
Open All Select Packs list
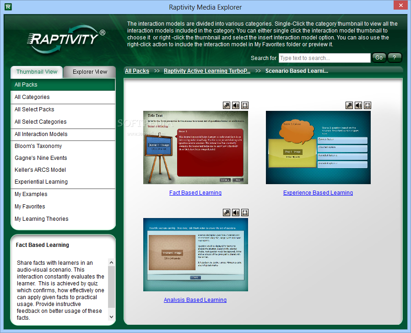[63, 109]
